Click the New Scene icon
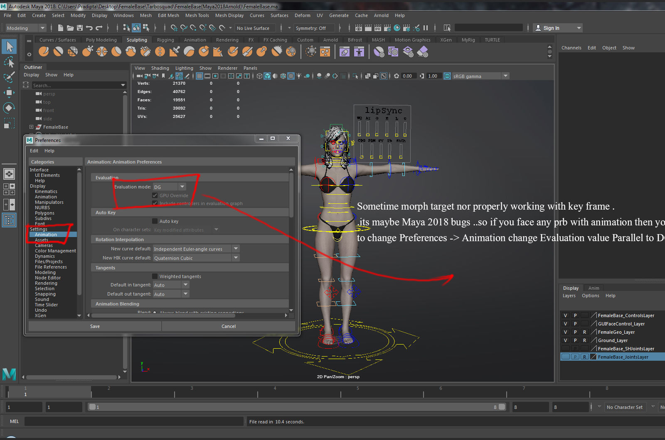Image resolution: width=665 pixels, height=440 pixels. 61,28
